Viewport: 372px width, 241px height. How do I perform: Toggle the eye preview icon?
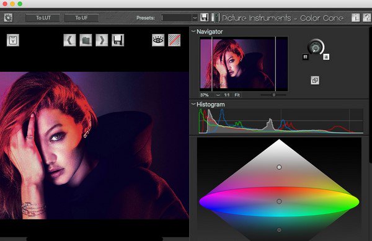click(x=158, y=40)
